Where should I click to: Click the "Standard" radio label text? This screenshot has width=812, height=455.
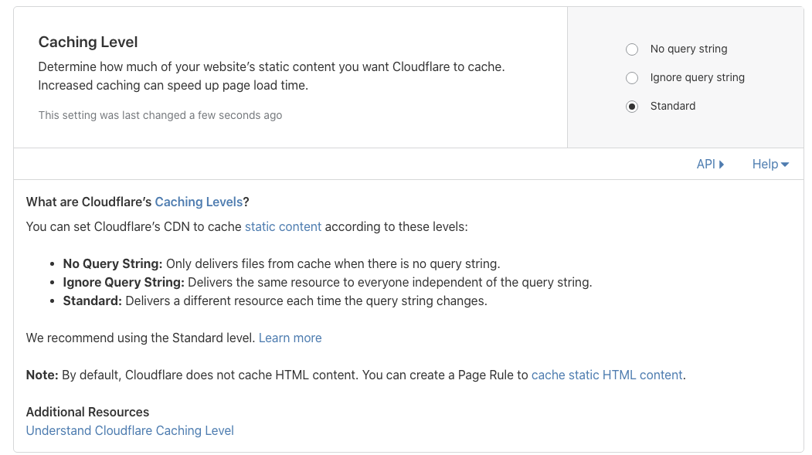pyautogui.click(x=672, y=107)
